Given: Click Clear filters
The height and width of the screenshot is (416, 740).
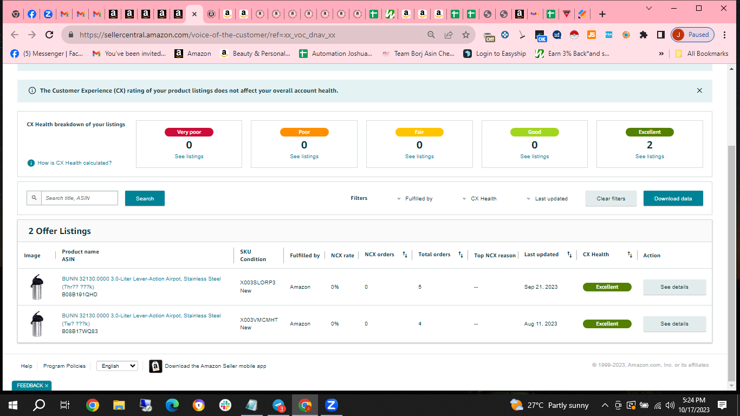Looking at the screenshot, I should click(x=611, y=198).
